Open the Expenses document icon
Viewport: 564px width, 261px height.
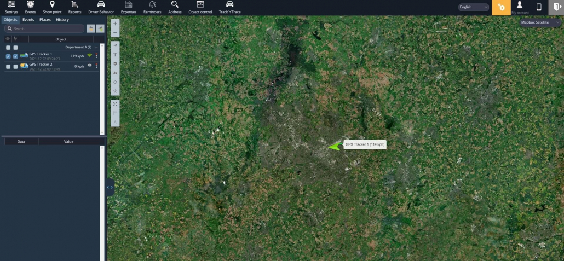[129, 4]
